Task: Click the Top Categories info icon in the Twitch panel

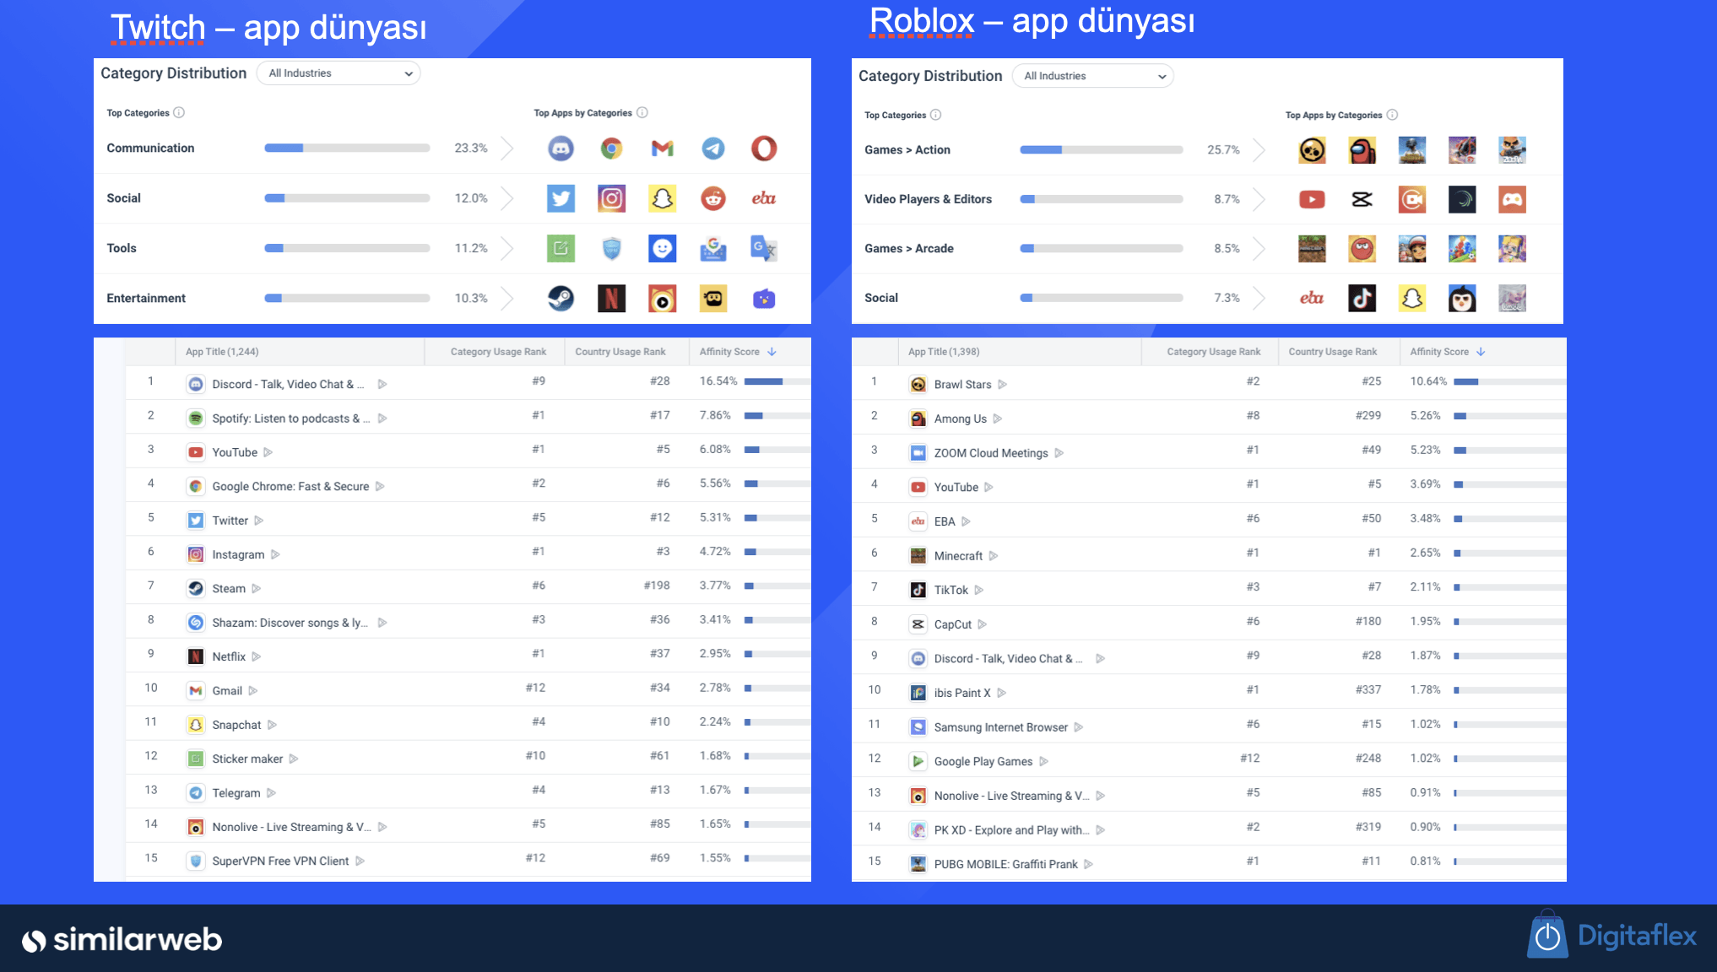Action: 179,112
